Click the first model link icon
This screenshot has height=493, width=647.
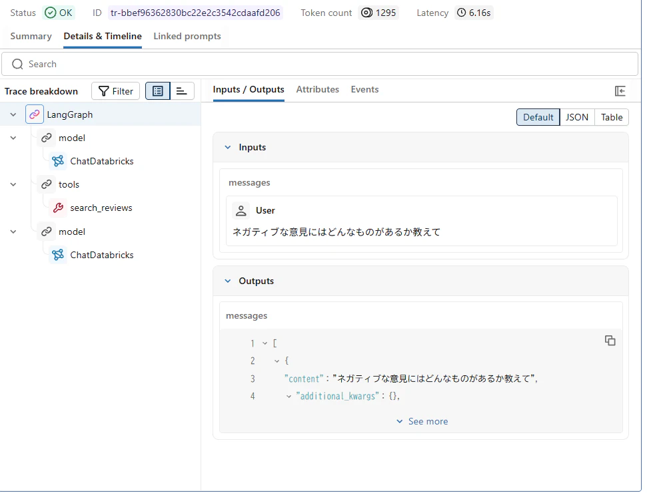[47, 138]
